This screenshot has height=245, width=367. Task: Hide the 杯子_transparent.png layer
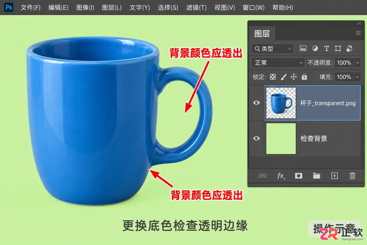(x=257, y=103)
